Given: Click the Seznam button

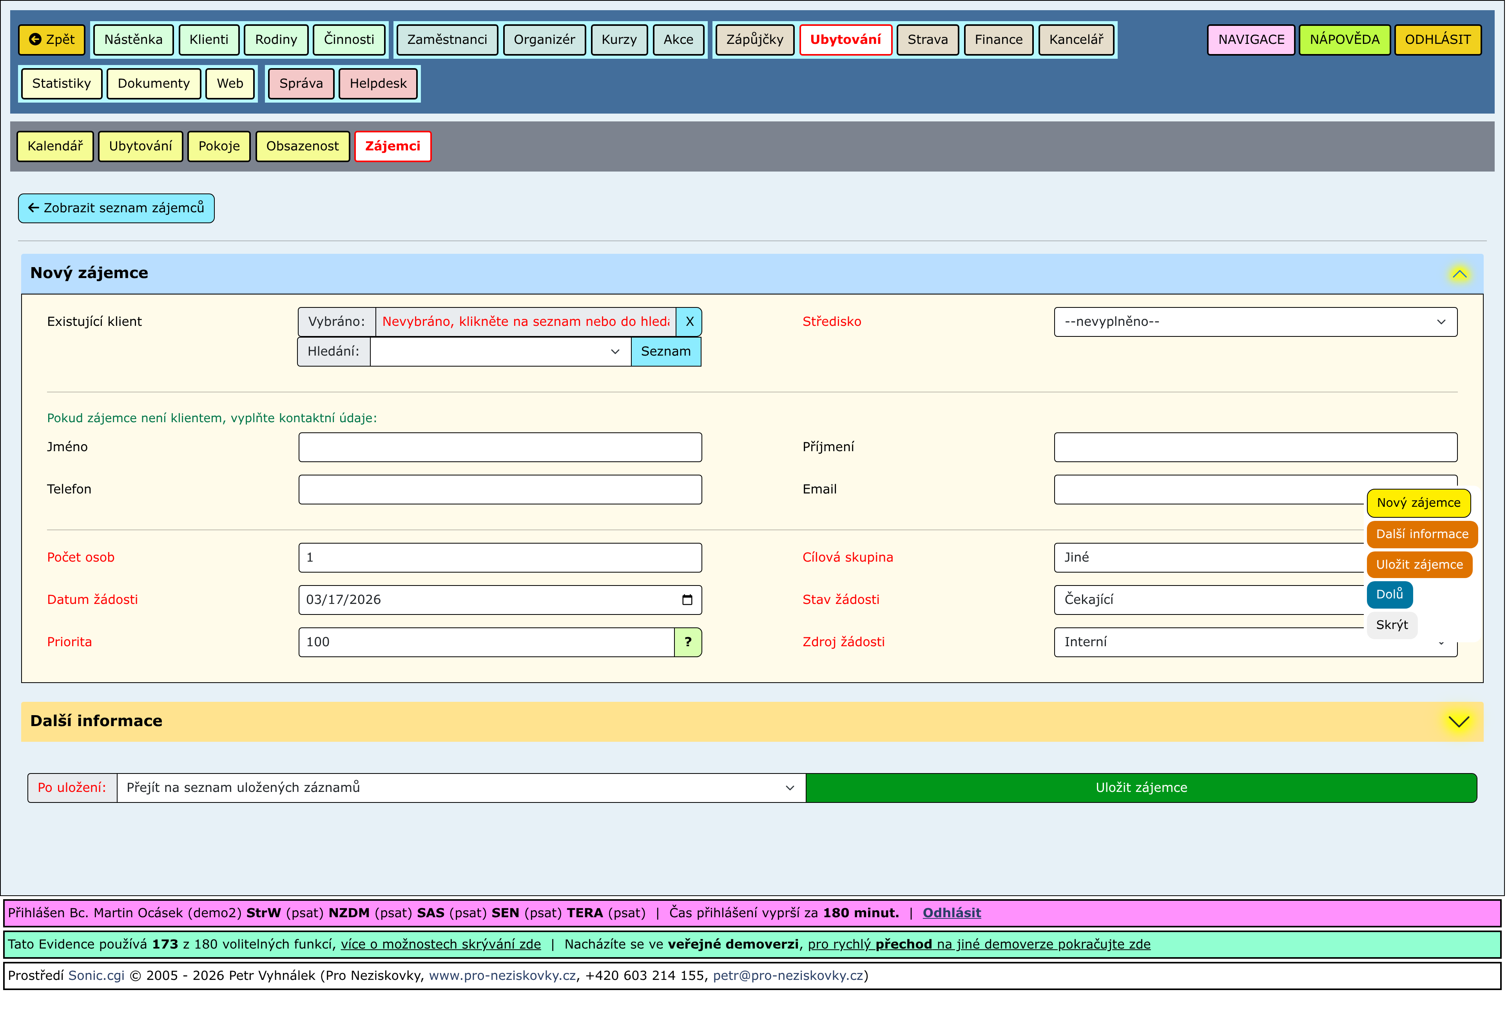Looking at the screenshot, I should tap(666, 352).
